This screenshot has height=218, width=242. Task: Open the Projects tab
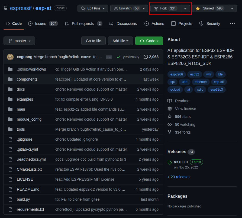click(182, 24)
